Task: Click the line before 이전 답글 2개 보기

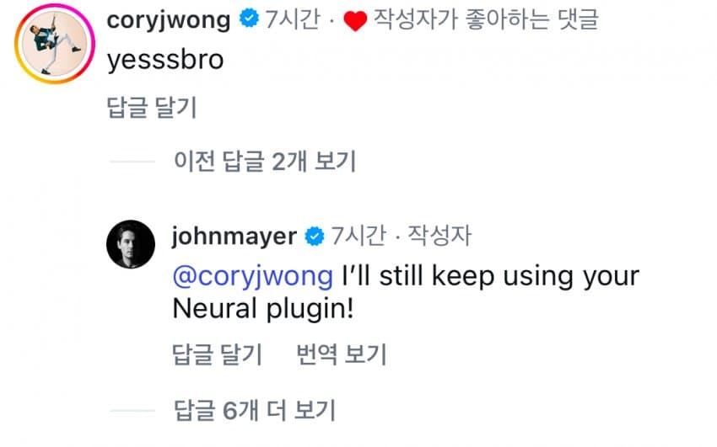Action: [x=132, y=162]
